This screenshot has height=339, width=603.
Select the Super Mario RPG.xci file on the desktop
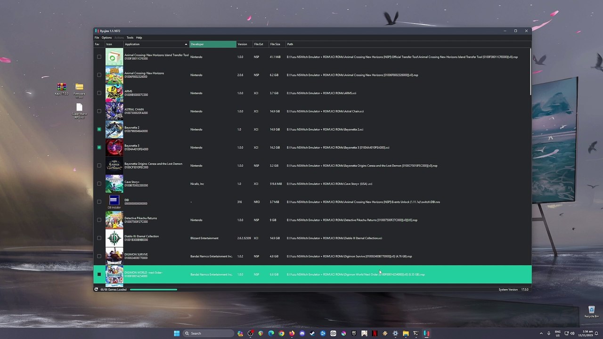tap(79, 111)
